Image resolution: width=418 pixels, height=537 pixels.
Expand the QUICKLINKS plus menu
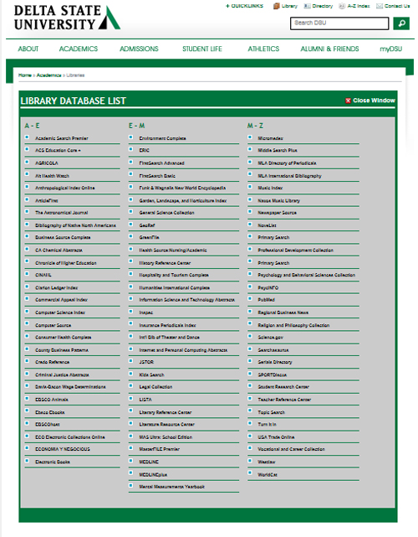tap(244, 6)
